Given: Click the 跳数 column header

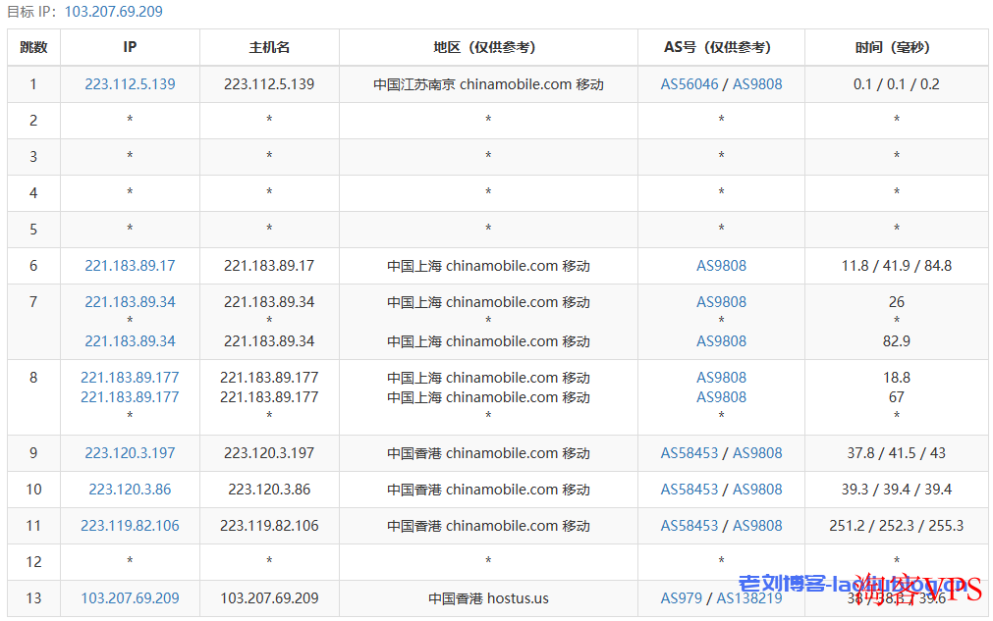Looking at the screenshot, I should coord(33,47).
